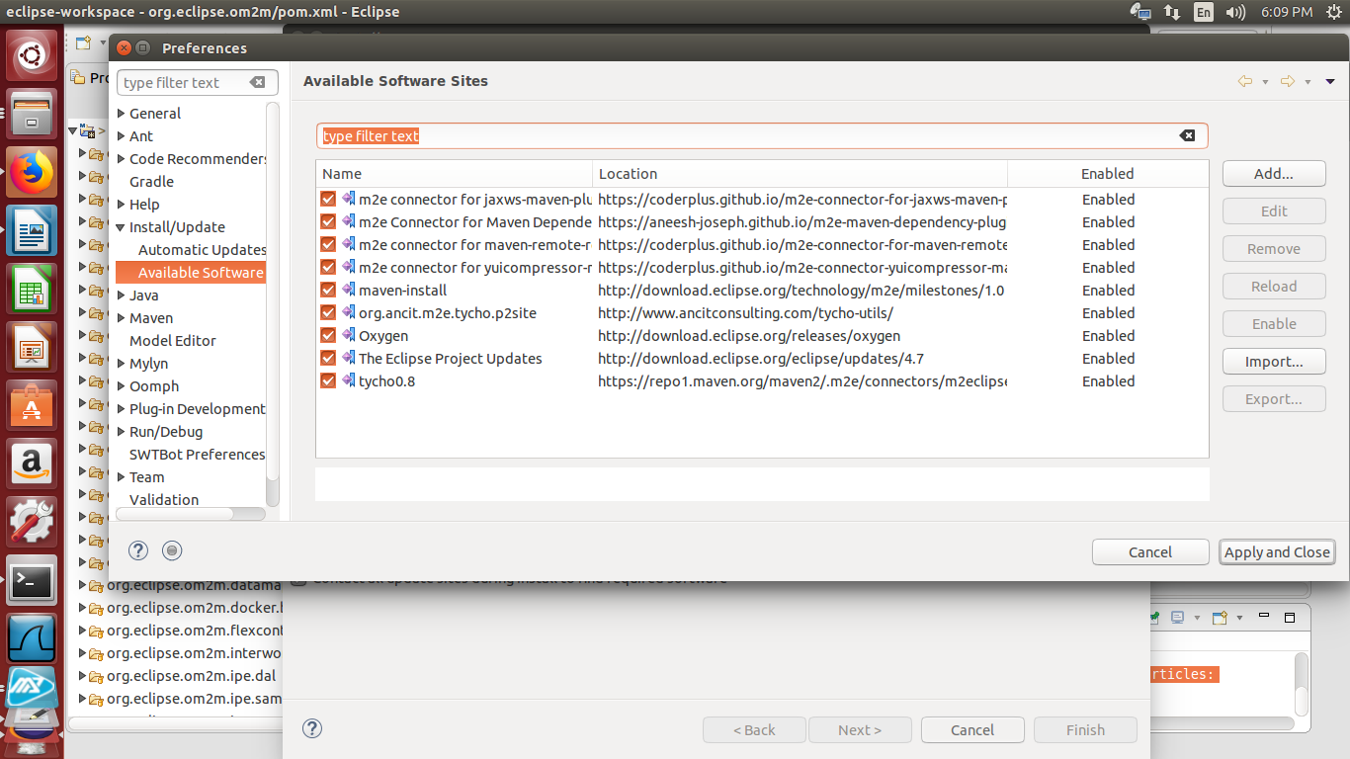Open the sound volume indicator

pyautogui.click(x=1235, y=12)
